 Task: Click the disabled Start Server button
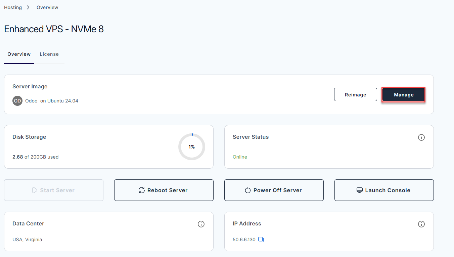(x=53, y=190)
